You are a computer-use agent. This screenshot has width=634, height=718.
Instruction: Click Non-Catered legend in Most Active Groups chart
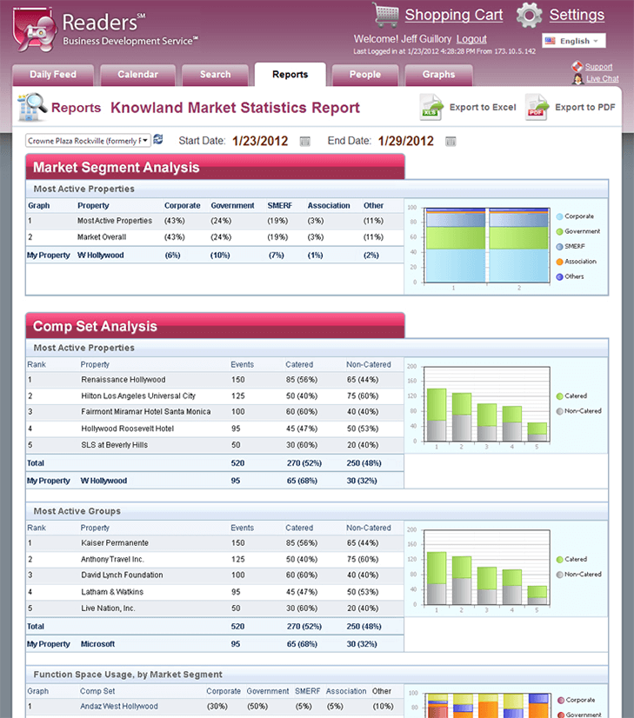pos(578,575)
